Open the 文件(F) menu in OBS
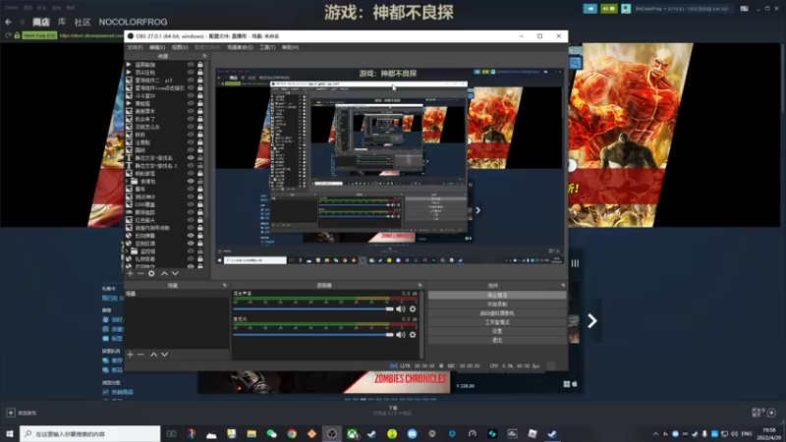The width and height of the screenshot is (786, 442). tap(136, 47)
